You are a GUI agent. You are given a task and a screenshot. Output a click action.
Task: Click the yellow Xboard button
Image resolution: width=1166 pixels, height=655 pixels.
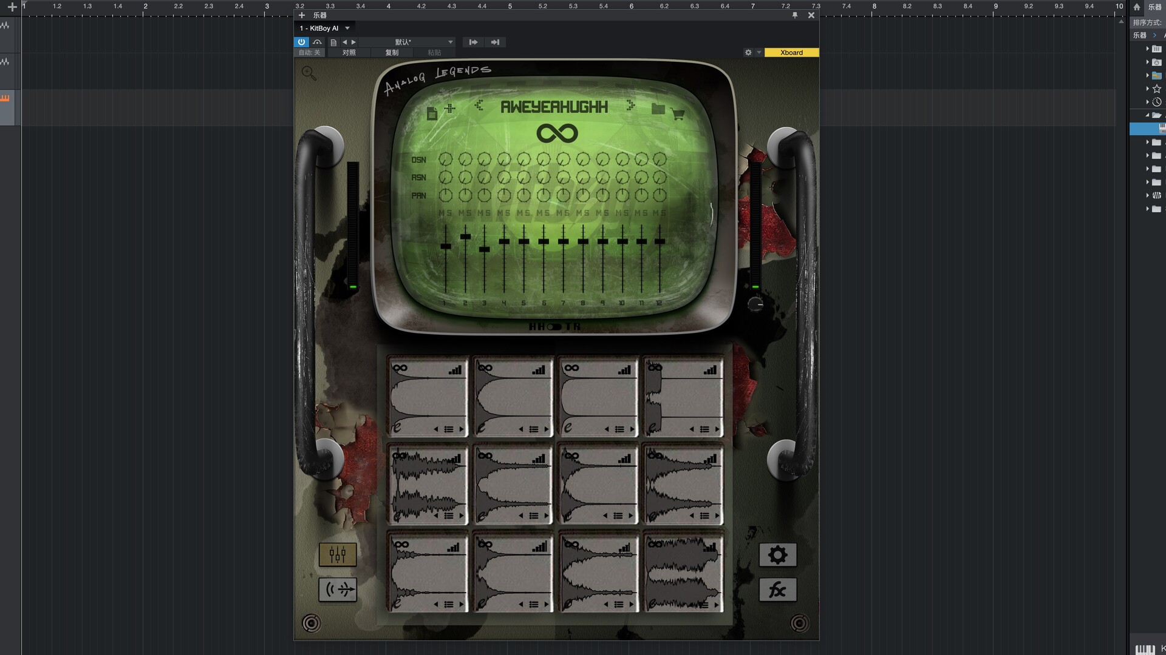791,53
